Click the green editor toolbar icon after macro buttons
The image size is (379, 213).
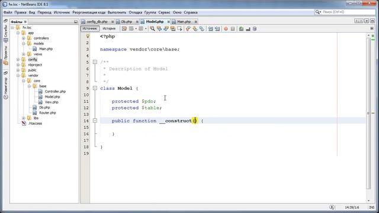tap(241, 29)
